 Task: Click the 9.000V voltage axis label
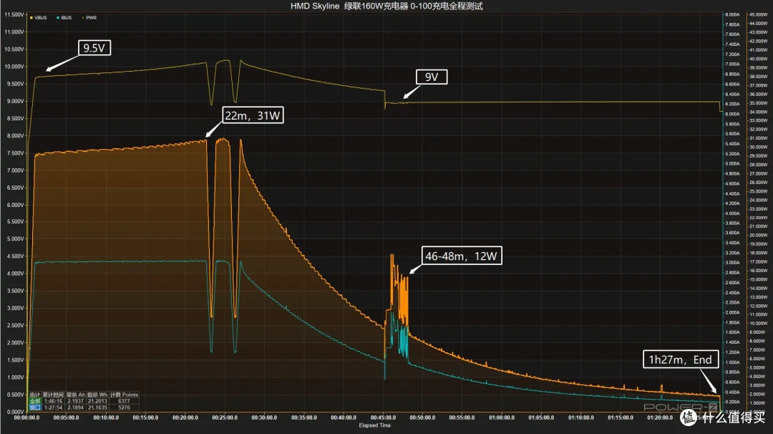pos(15,101)
